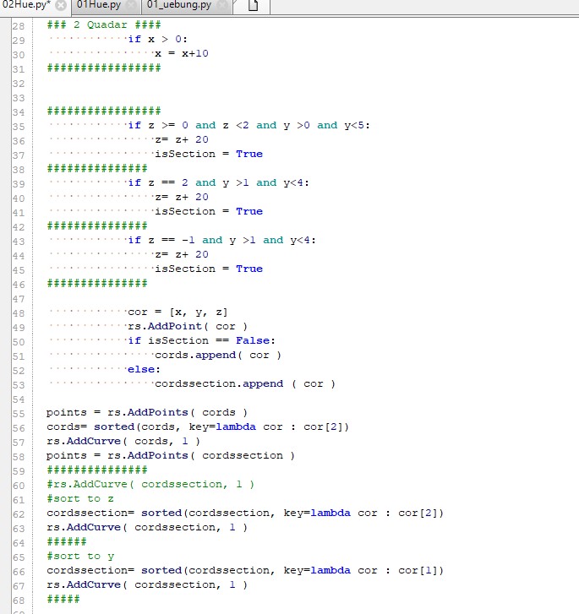
Task: Click 'rs.AddCurve( cordssection, 1 )' on line 63
Action: pos(147,528)
